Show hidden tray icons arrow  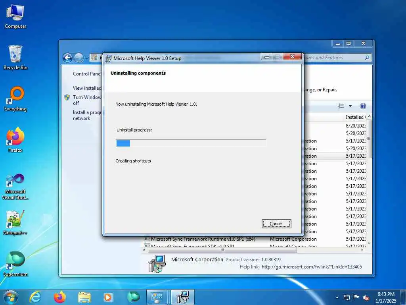point(337,297)
